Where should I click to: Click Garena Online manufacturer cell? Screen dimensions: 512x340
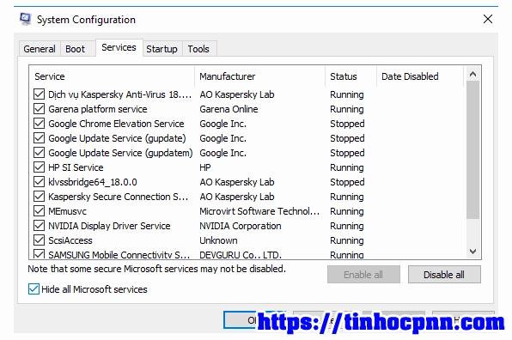point(229,109)
